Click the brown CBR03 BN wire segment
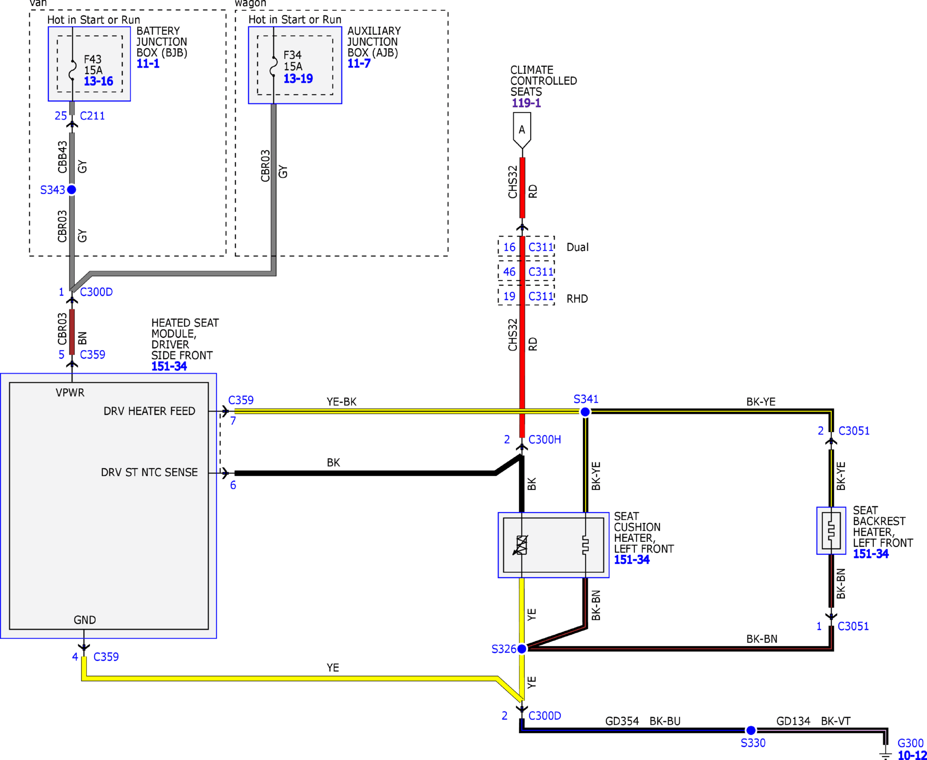The width and height of the screenshot is (927, 760). pyautogui.click(x=72, y=332)
